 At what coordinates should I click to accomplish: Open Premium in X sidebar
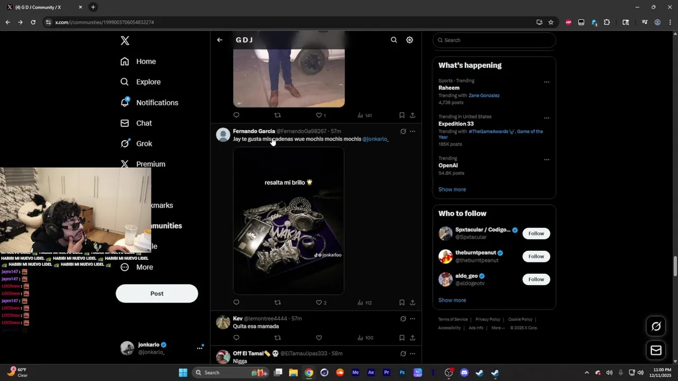point(143,164)
